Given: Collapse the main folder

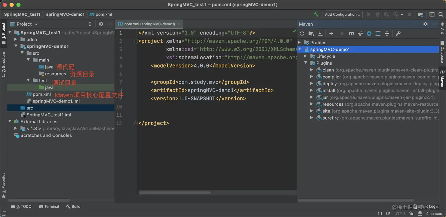Looking at the screenshot, I should click(x=28, y=60).
